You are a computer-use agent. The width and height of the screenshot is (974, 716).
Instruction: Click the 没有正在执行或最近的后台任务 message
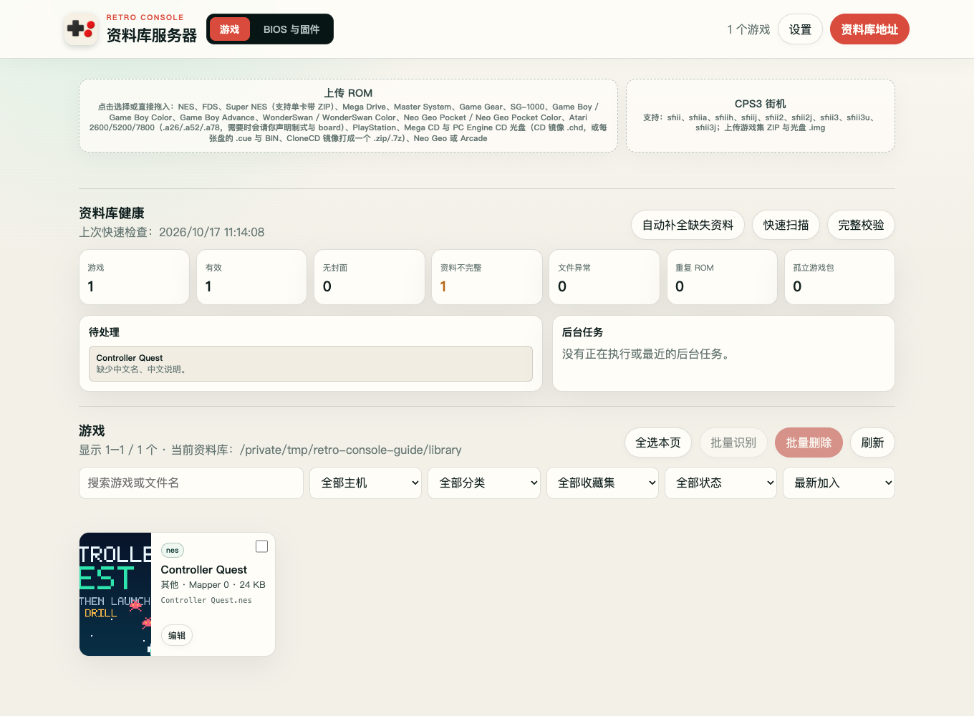pos(646,354)
